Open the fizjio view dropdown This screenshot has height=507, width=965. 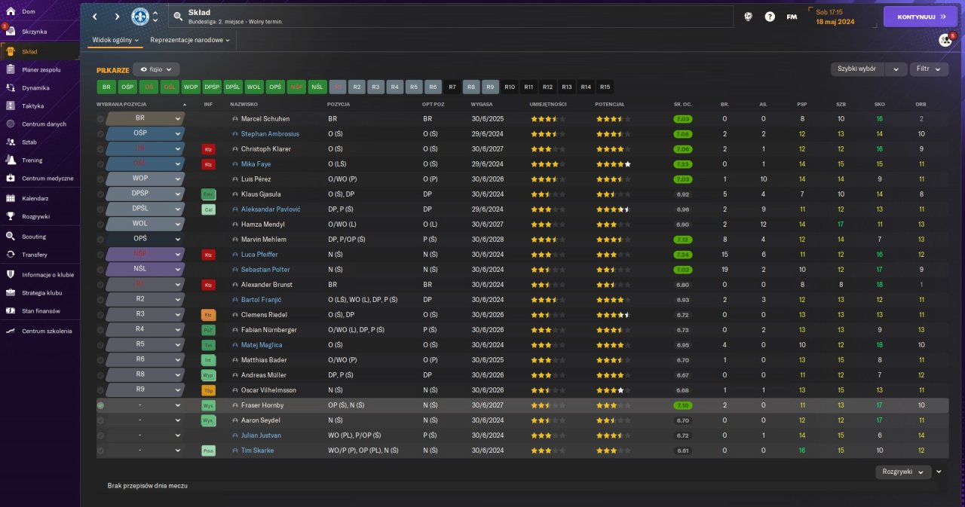156,69
